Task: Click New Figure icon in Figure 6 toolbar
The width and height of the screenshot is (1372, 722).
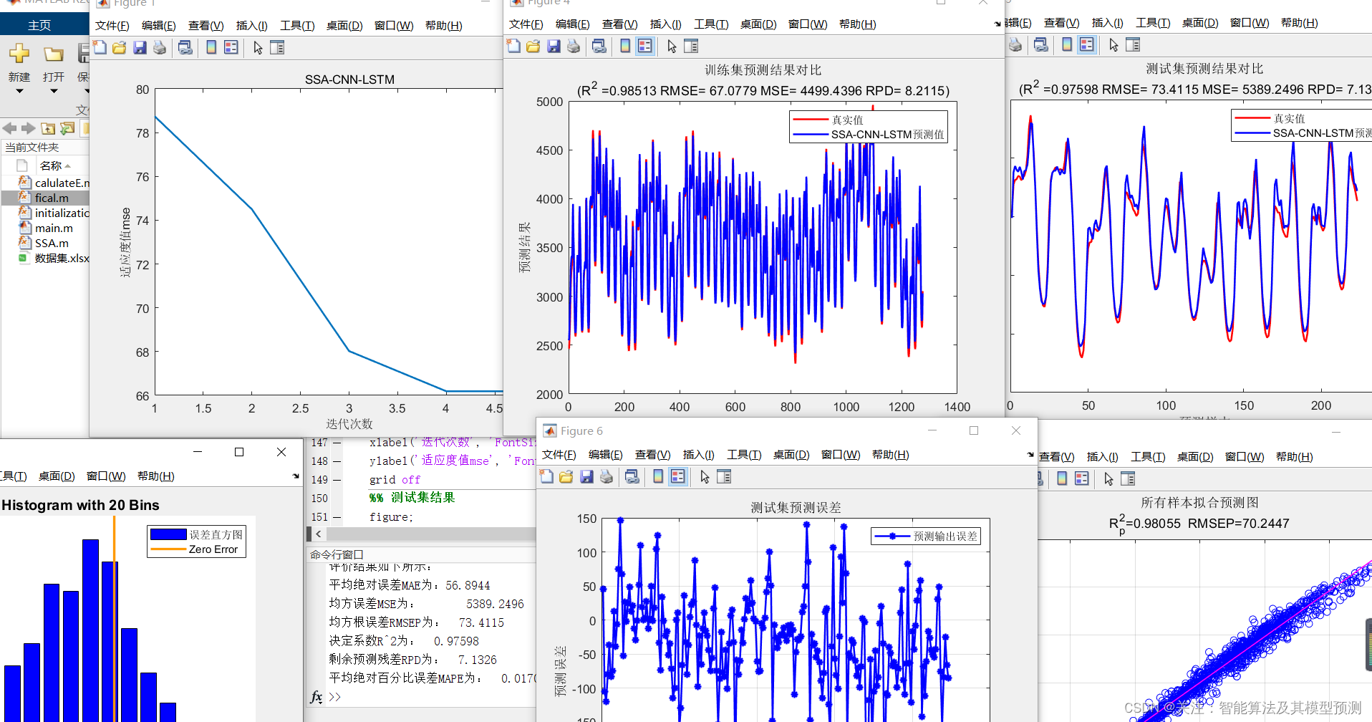Action: (x=547, y=476)
